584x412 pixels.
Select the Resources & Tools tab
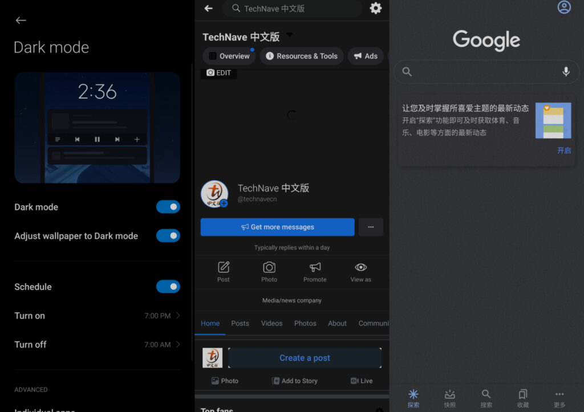301,56
